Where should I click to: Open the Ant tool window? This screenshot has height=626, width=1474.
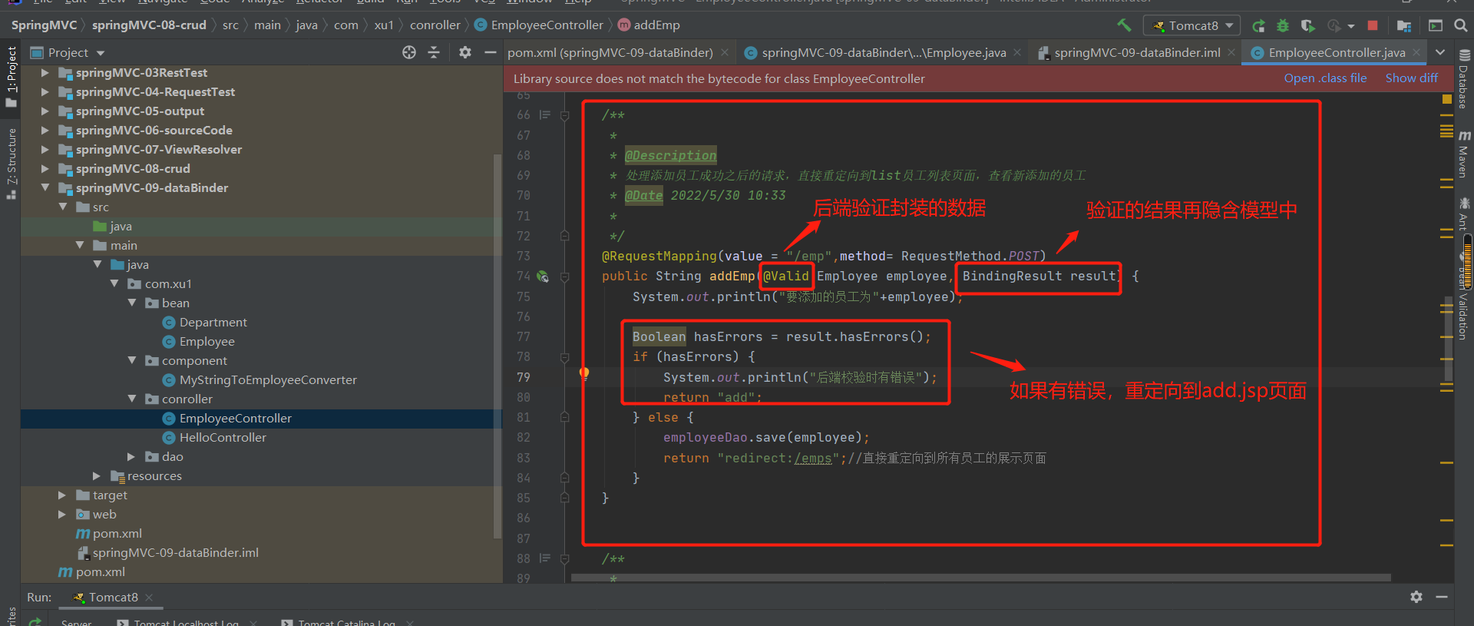coord(1464,214)
